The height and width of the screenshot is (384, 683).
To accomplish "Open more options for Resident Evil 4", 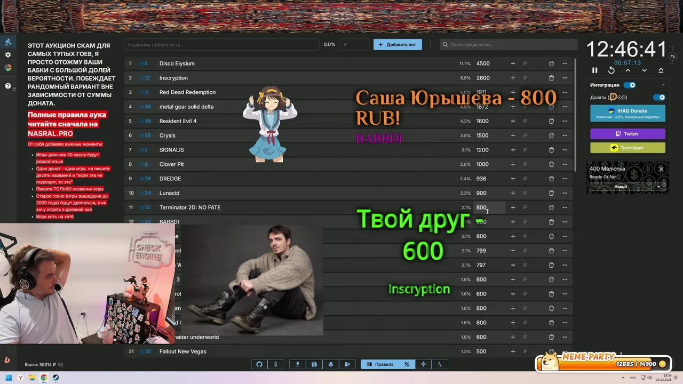I will click(x=565, y=121).
